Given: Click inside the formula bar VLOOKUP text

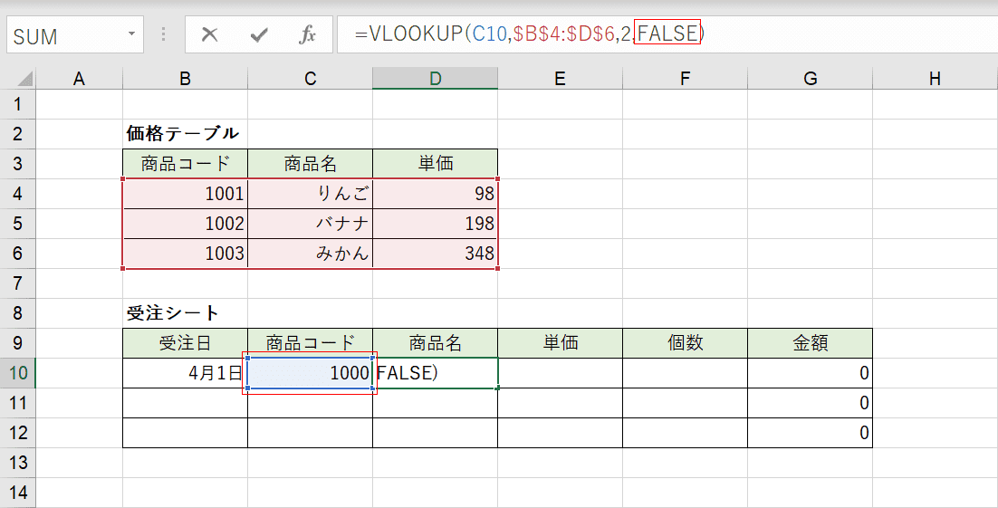Looking at the screenshot, I should 530,34.
